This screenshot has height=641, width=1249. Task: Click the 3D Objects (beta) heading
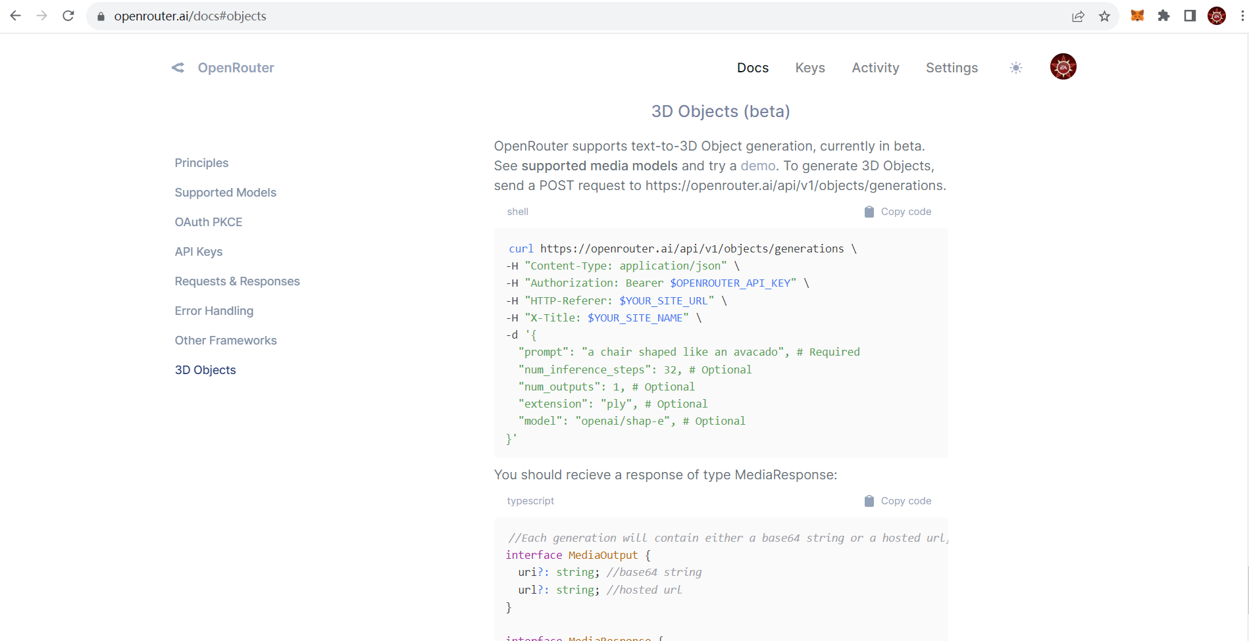(x=721, y=112)
